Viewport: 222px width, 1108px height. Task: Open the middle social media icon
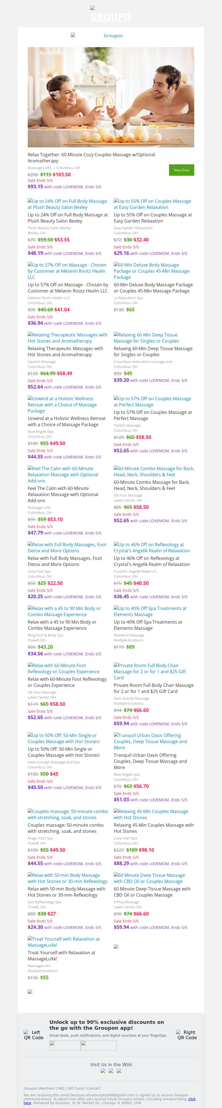(111, 1071)
